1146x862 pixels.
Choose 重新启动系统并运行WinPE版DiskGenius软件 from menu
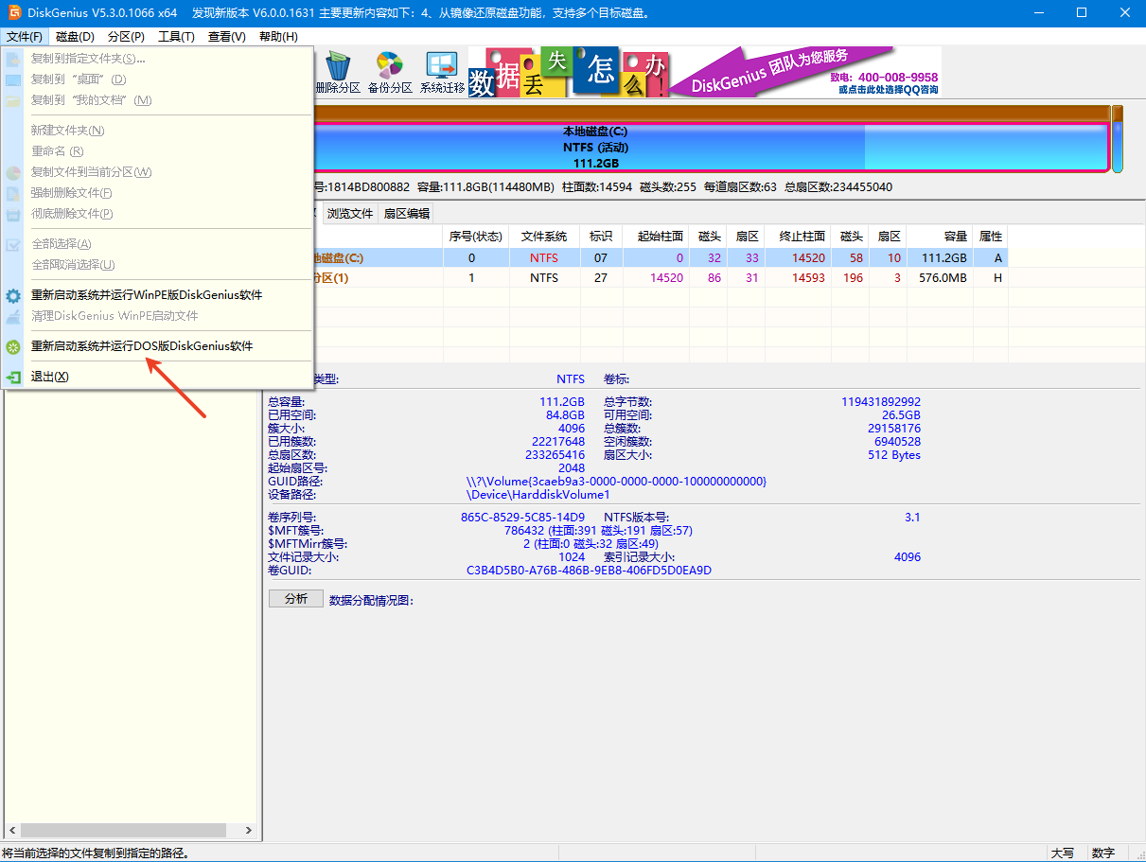147,295
